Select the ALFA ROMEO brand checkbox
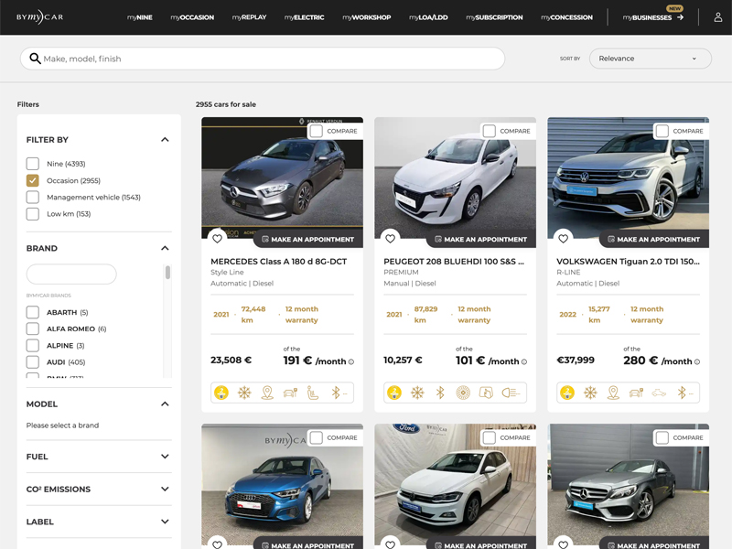The width and height of the screenshot is (732, 549). tap(33, 329)
